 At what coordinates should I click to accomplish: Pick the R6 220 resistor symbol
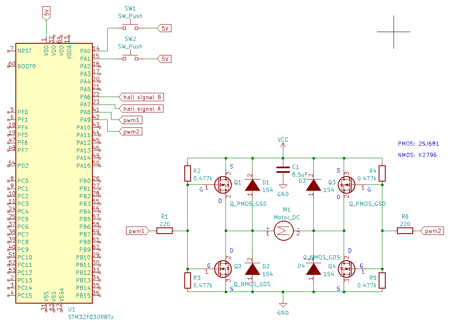coord(405,231)
